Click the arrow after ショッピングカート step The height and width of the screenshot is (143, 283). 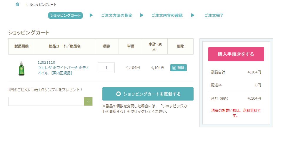[91, 15]
